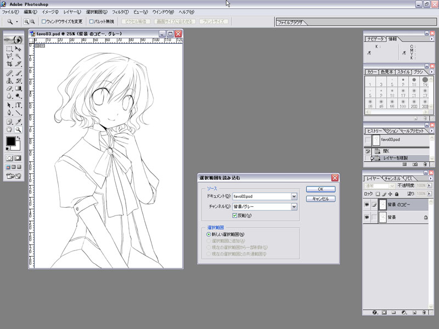The height and width of the screenshot is (329, 439).
Task: Select the Notes tool
Action: coord(9,122)
